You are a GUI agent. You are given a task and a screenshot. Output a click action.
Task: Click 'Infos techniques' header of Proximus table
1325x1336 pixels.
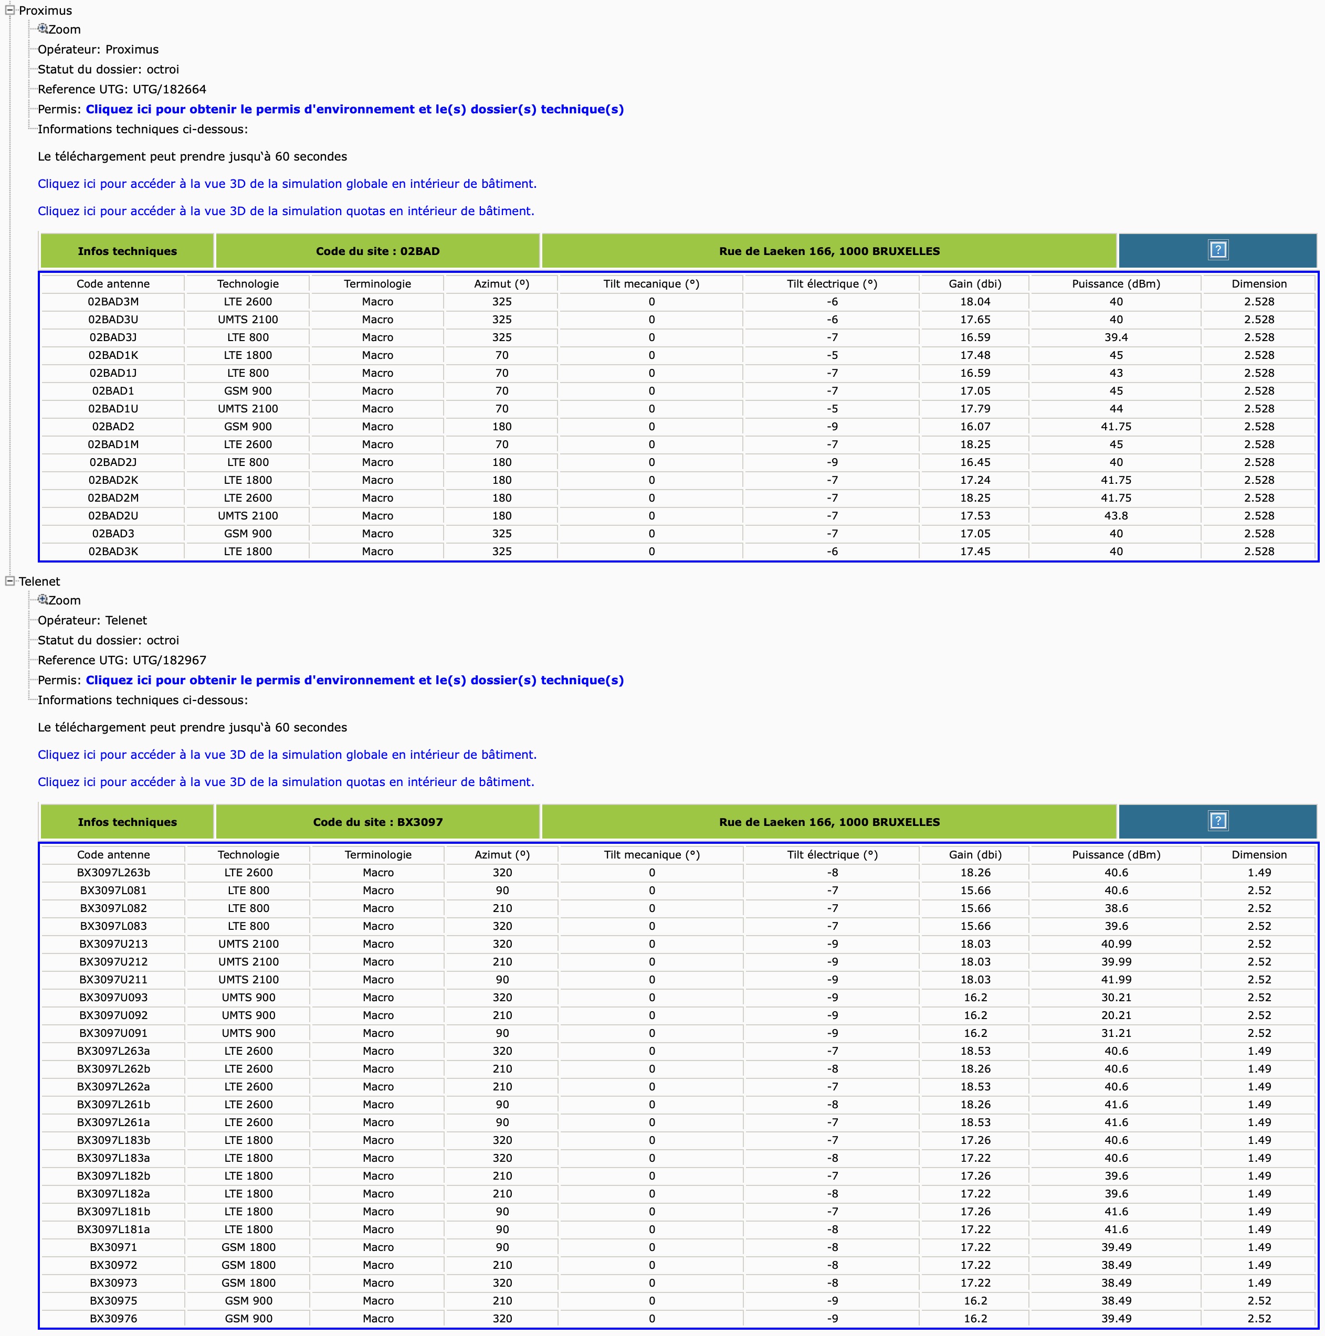128,251
